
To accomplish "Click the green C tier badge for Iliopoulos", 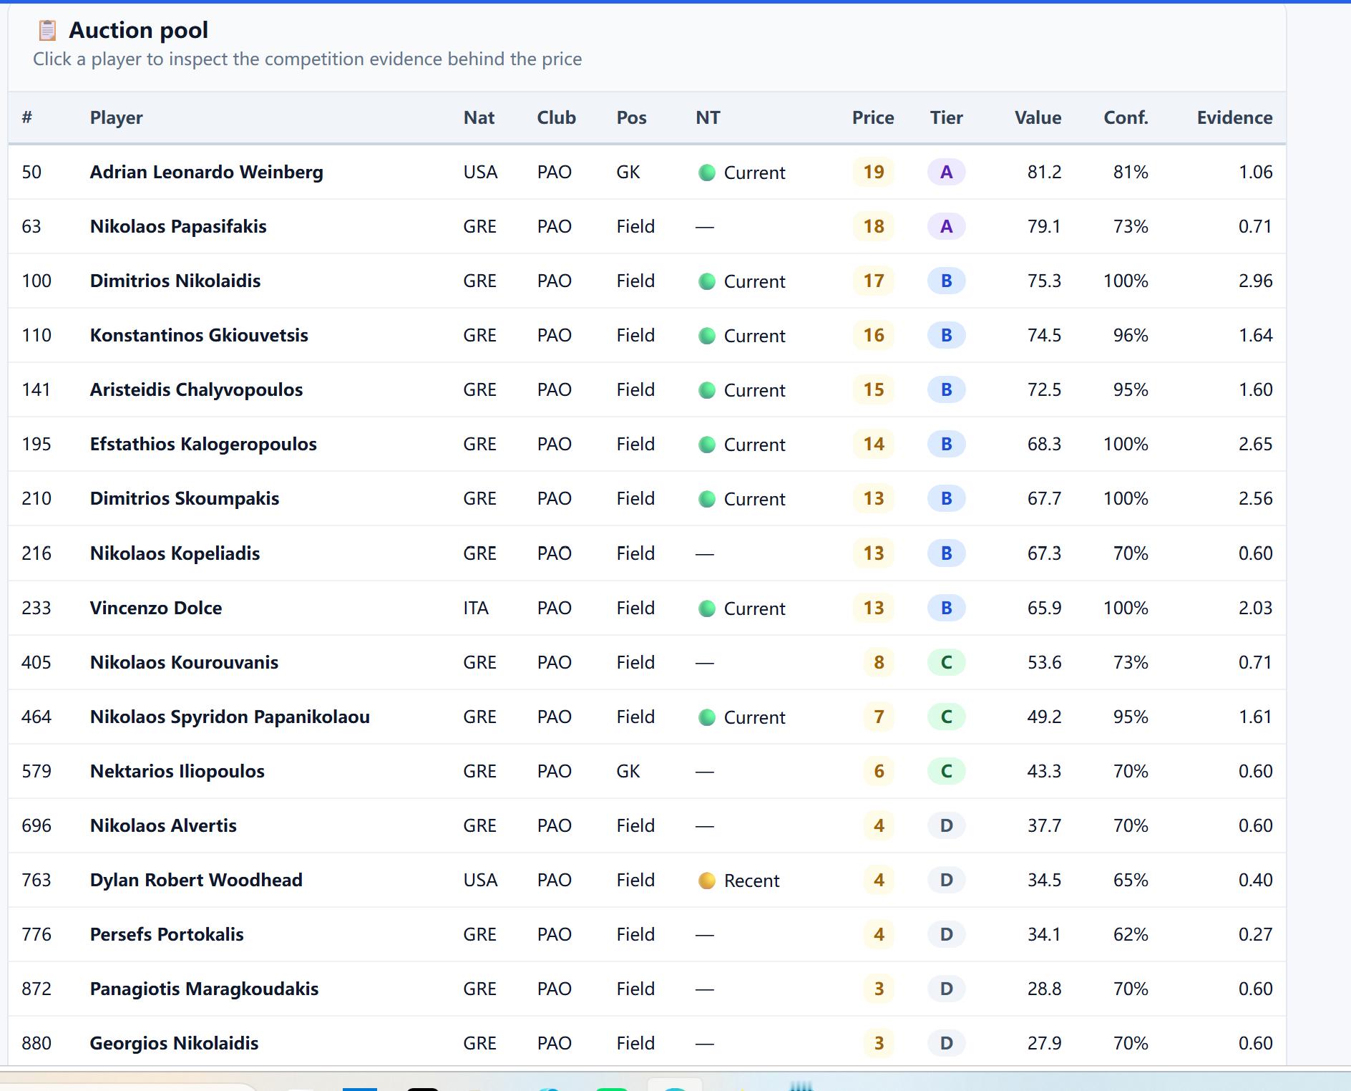I will (x=946, y=771).
